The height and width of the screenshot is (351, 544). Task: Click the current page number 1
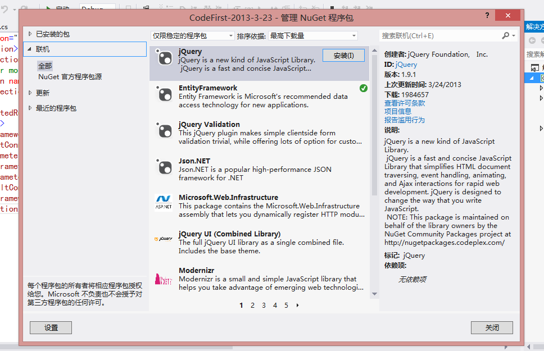pyautogui.click(x=241, y=305)
